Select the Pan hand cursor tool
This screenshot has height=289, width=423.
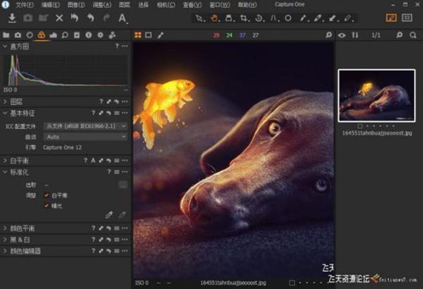coord(214,18)
